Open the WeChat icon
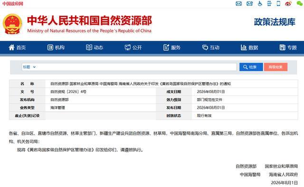The image size is (304, 187). 300,3
